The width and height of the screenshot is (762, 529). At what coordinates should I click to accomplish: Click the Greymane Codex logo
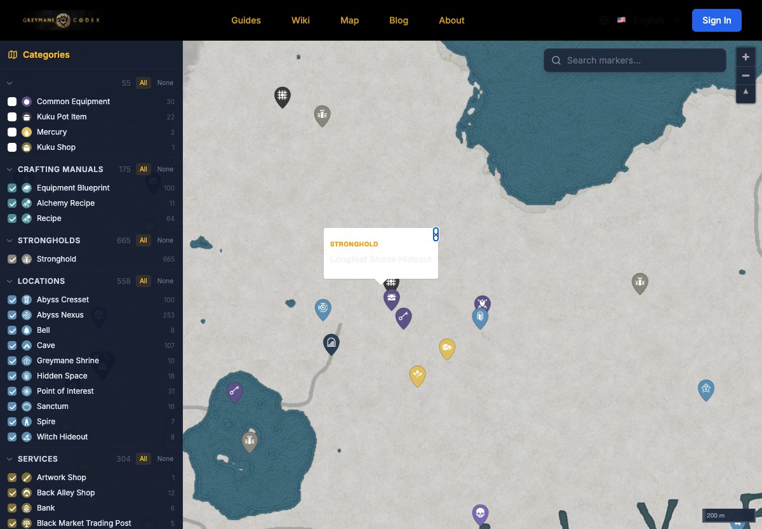[62, 20]
